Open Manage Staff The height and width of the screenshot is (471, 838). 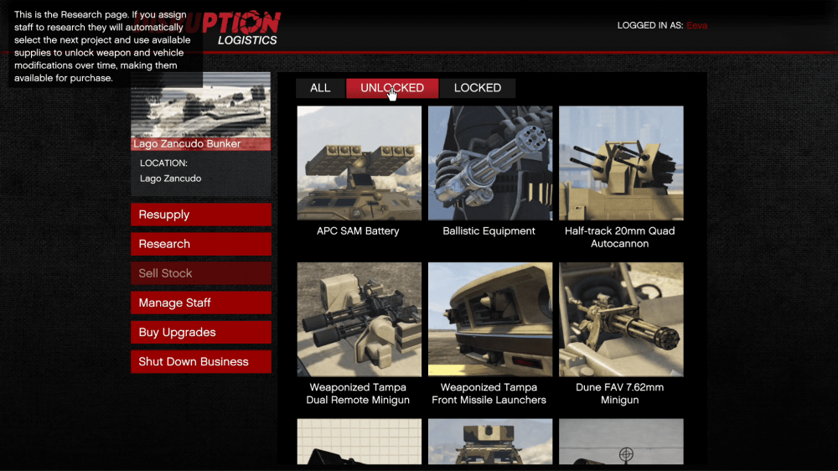pyautogui.click(x=201, y=303)
